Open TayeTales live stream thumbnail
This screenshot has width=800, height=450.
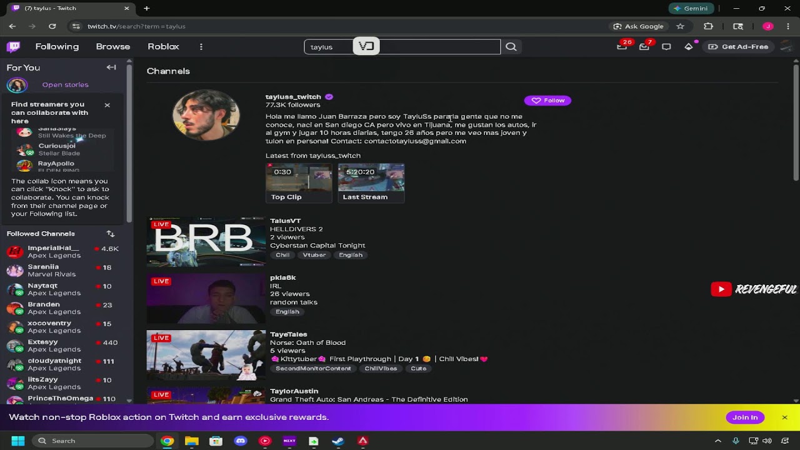coord(206,356)
